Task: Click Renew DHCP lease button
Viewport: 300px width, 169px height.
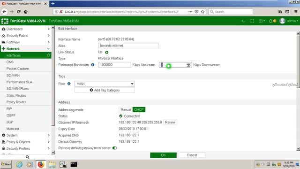Action: coord(170,122)
